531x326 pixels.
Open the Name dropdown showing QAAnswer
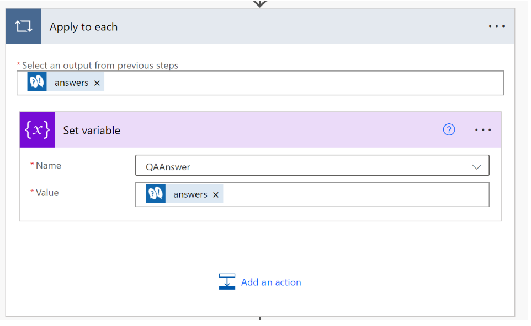pos(298,166)
